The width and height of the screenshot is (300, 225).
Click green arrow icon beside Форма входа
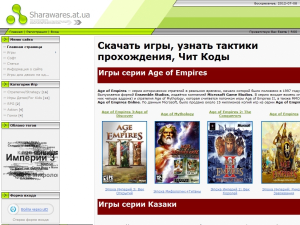click(x=5, y=195)
